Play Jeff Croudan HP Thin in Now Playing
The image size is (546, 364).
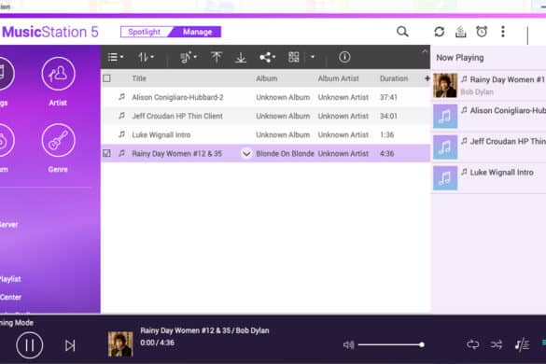[489, 147]
